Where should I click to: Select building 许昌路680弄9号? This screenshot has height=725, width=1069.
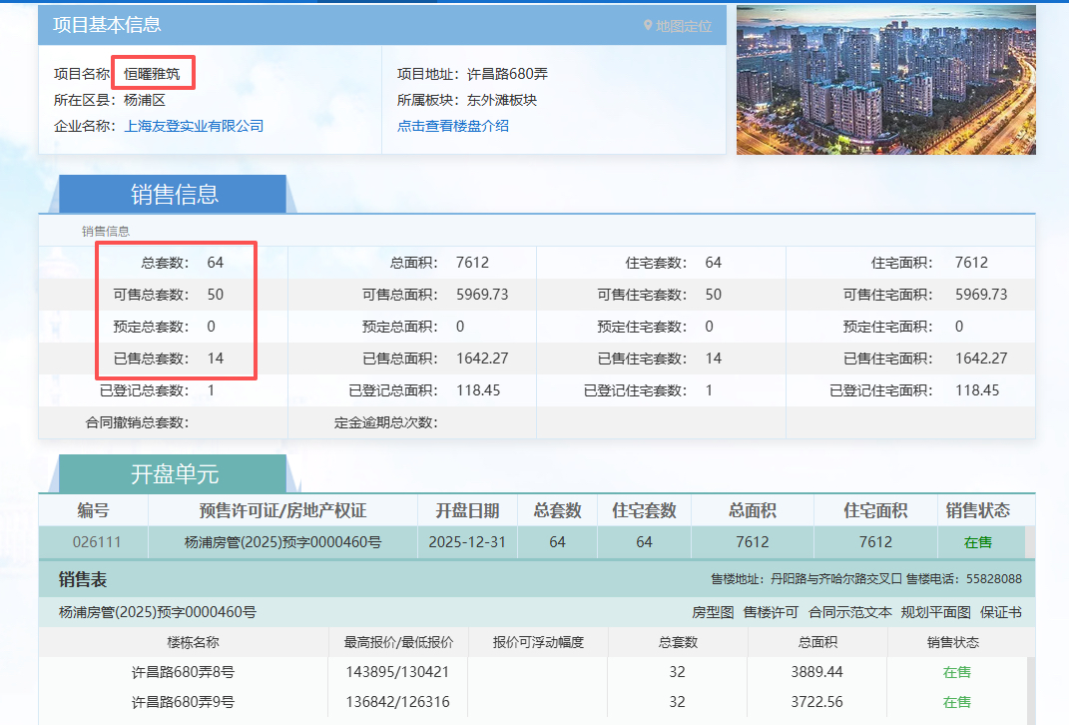pos(183,702)
